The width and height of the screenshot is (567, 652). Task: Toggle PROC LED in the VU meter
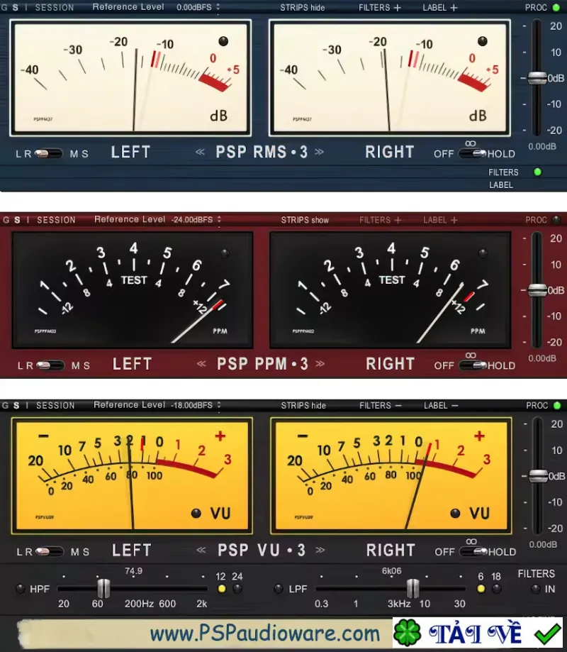tap(557, 405)
